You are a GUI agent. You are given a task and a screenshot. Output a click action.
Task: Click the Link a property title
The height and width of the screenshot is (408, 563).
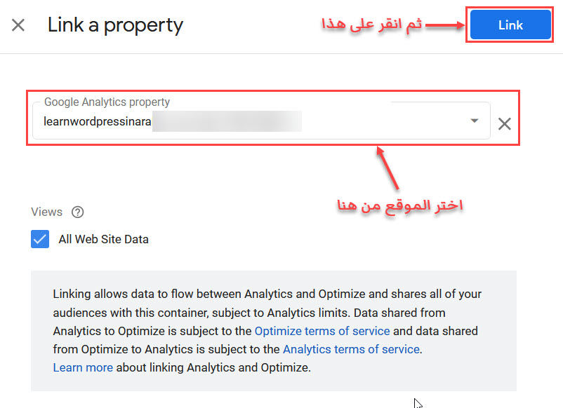pos(115,25)
